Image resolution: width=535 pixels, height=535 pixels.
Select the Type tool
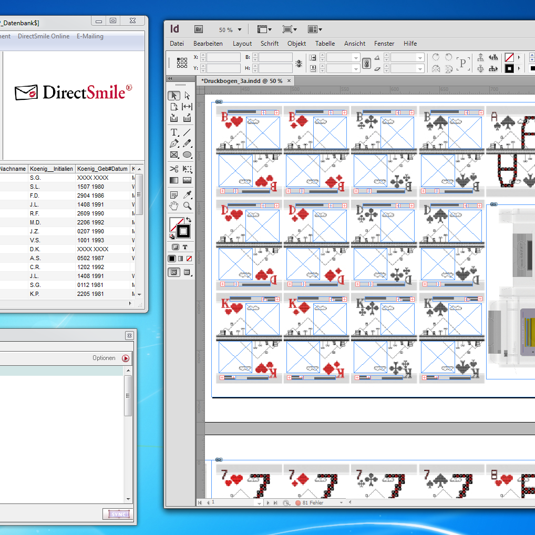coord(174,132)
